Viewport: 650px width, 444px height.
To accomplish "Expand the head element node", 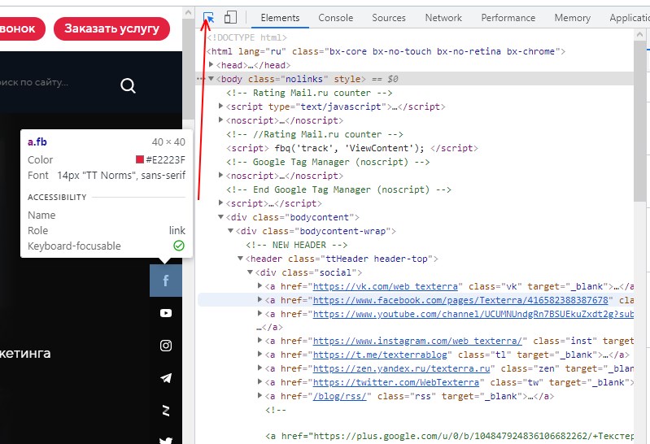I will pyautogui.click(x=212, y=65).
